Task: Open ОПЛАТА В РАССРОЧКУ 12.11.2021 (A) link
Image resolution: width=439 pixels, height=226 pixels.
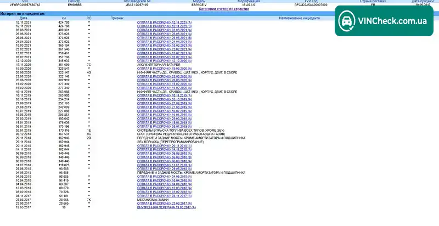Action: (164, 22)
